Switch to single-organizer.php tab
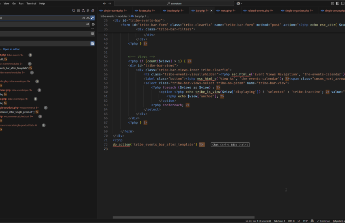 299,11
